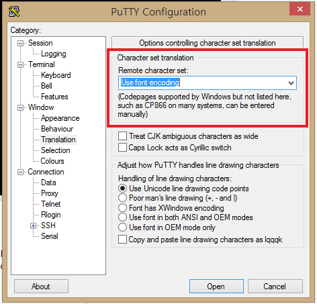Open the Bell category
The height and width of the screenshot is (304, 317).
(x=46, y=86)
